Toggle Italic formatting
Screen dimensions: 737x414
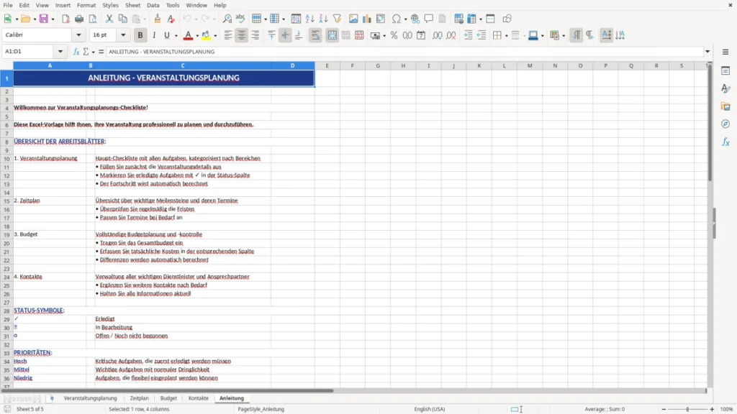point(154,35)
